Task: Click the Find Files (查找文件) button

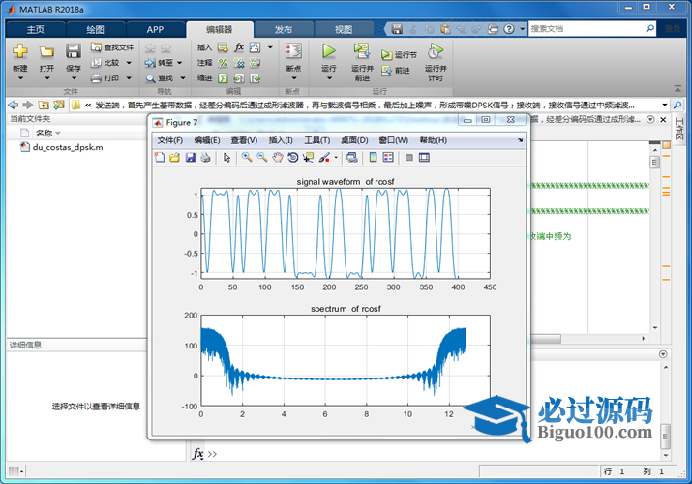Action: coord(112,47)
